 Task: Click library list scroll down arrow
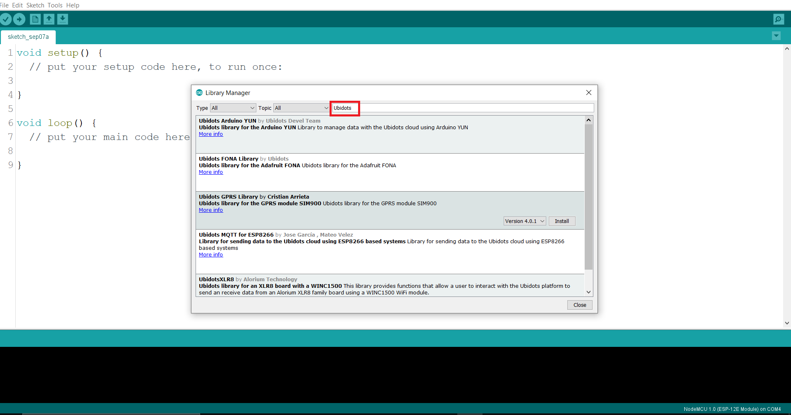(x=588, y=292)
